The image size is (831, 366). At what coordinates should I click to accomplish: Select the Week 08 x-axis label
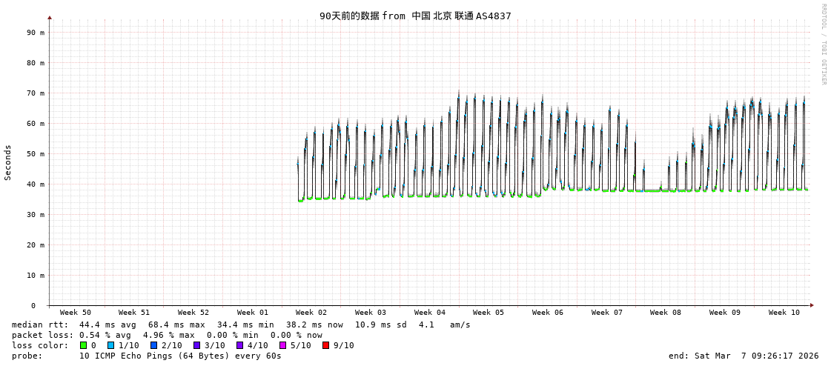point(666,313)
